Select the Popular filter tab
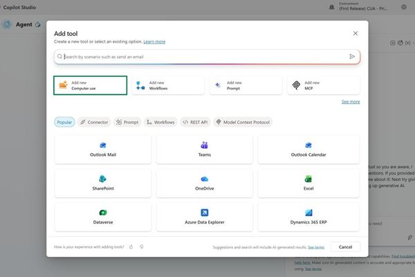The width and height of the screenshot is (415, 277). click(64, 122)
